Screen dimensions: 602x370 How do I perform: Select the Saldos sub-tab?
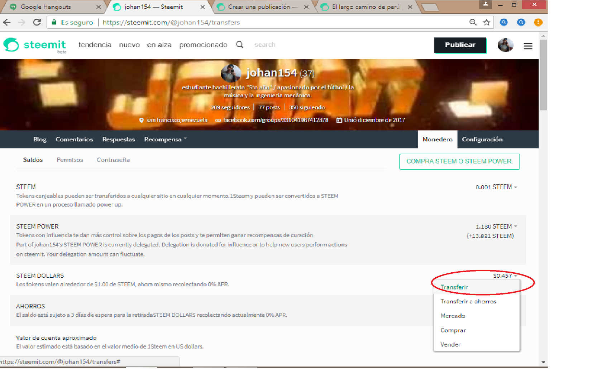pyautogui.click(x=33, y=160)
